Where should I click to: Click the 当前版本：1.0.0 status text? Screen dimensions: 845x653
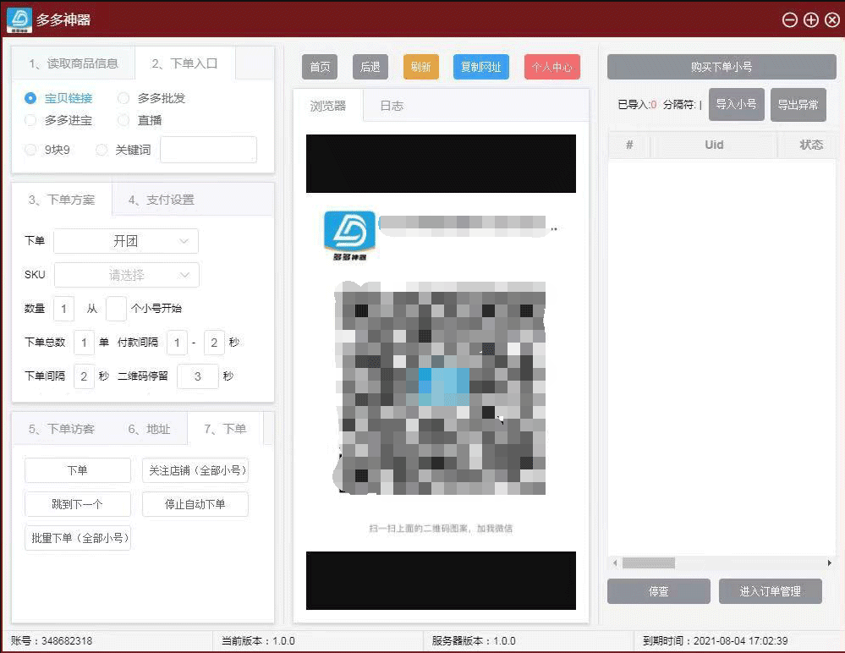click(258, 640)
